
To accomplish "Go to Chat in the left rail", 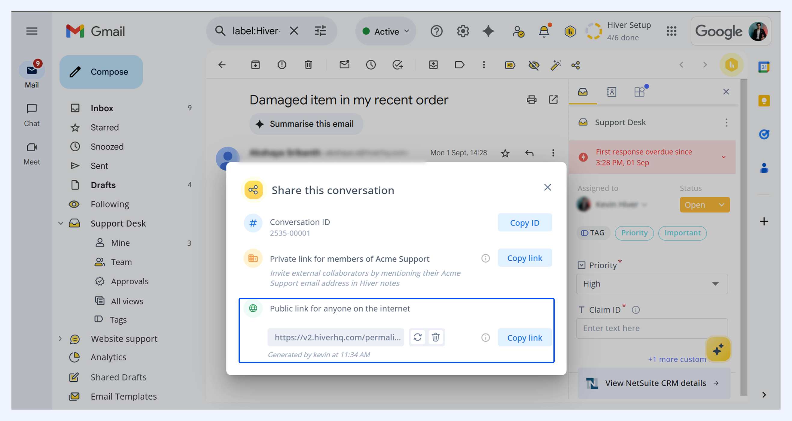I will click(x=32, y=115).
